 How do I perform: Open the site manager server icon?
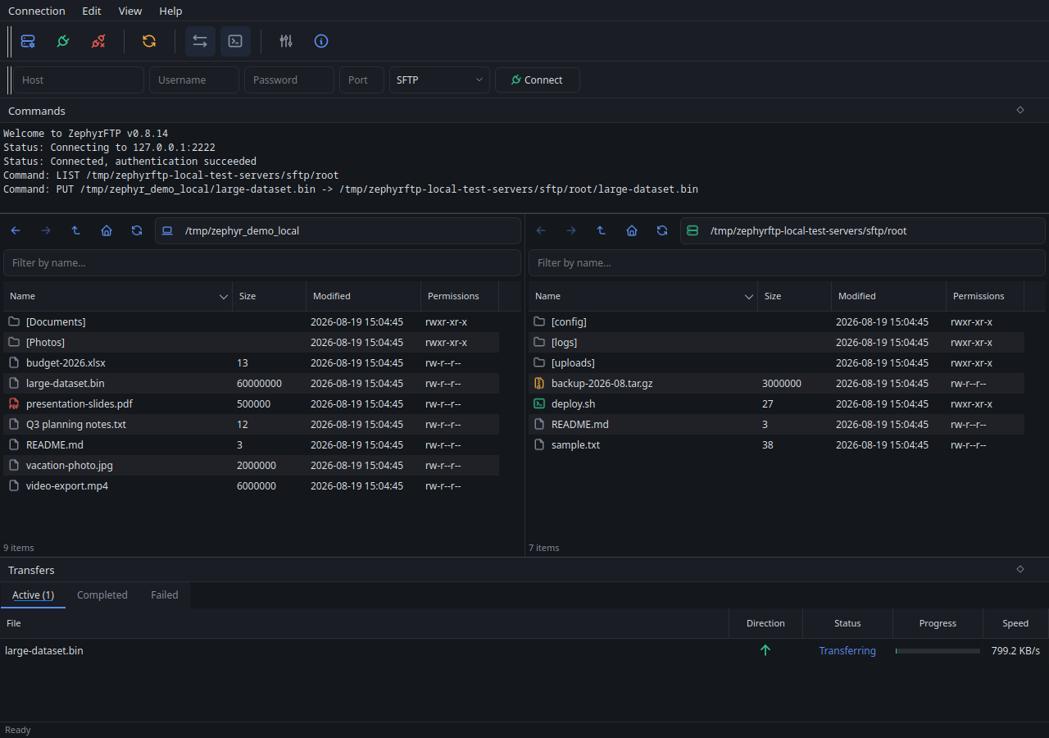[x=28, y=41]
